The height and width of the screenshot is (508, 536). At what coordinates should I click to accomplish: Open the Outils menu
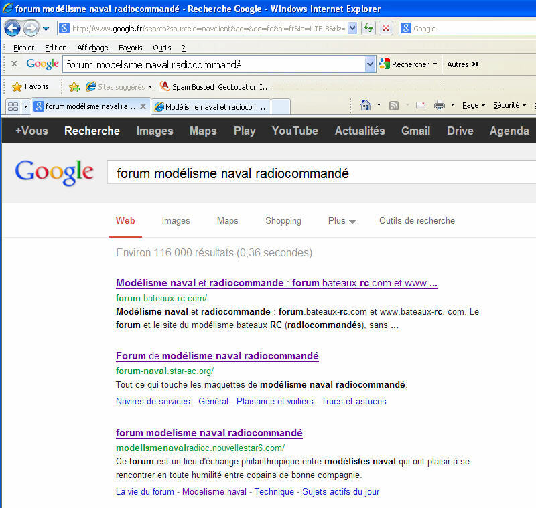coord(161,48)
